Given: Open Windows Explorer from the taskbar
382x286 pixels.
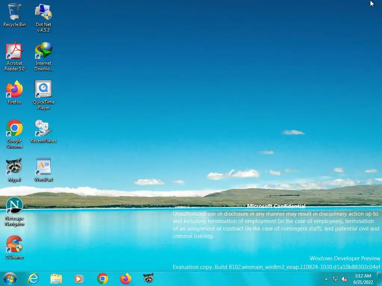Looking at the screenshot, I should tap(56, 279).
